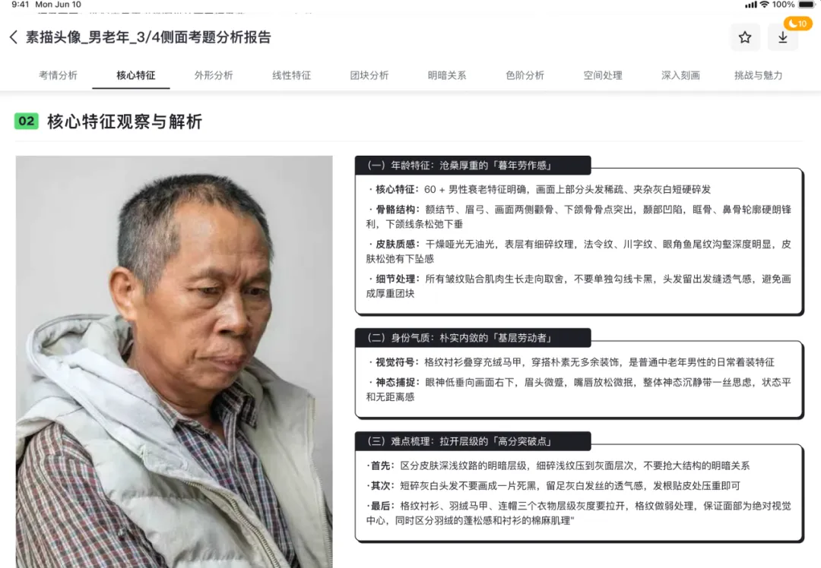Tap the green 02 section badge
Viewport: 821px width, 568px height.
26,121
